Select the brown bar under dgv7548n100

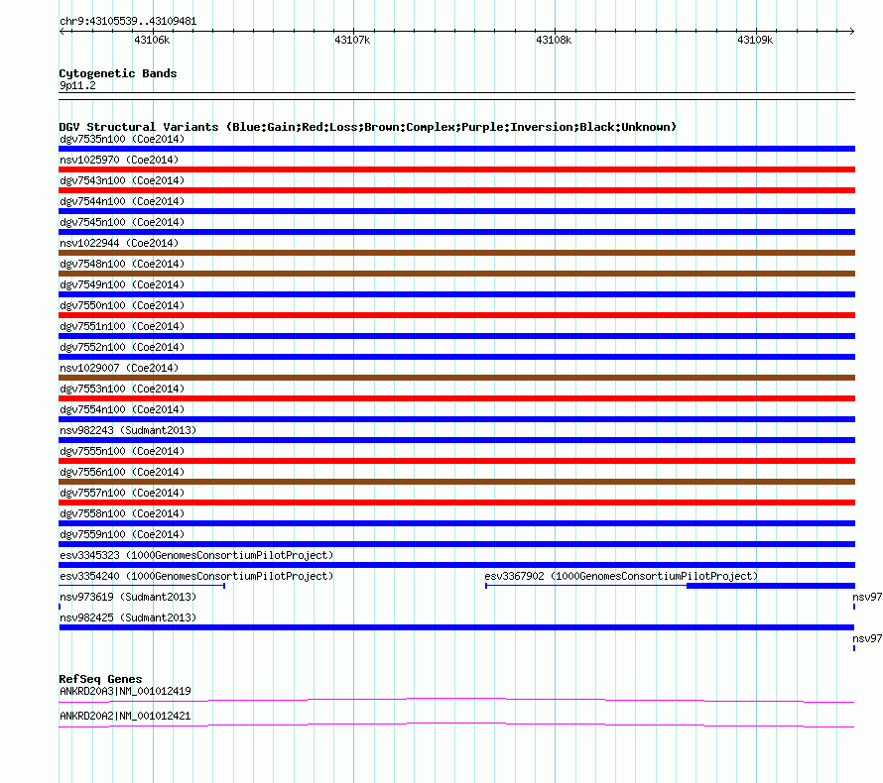(x=456, y=274)
